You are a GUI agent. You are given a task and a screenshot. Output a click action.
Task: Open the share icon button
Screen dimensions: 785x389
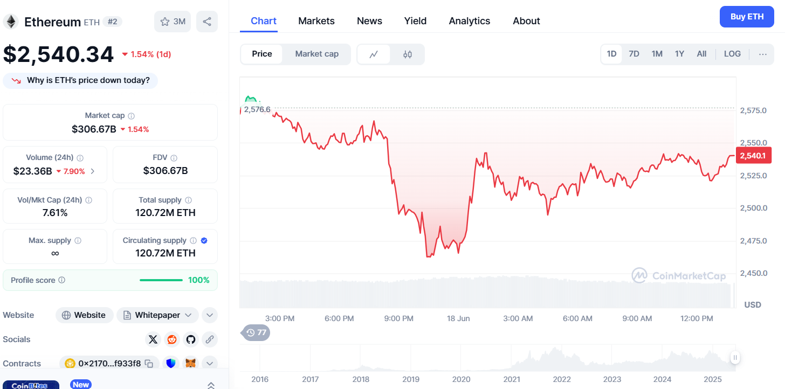[207, 22]
